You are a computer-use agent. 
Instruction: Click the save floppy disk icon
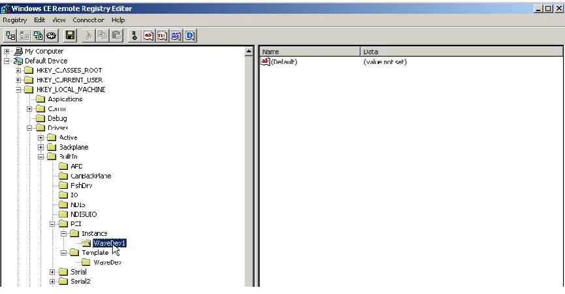coord(71,35)
